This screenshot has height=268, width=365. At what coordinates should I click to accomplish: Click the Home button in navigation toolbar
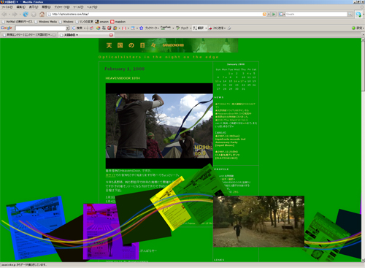(x=42, y=14)
